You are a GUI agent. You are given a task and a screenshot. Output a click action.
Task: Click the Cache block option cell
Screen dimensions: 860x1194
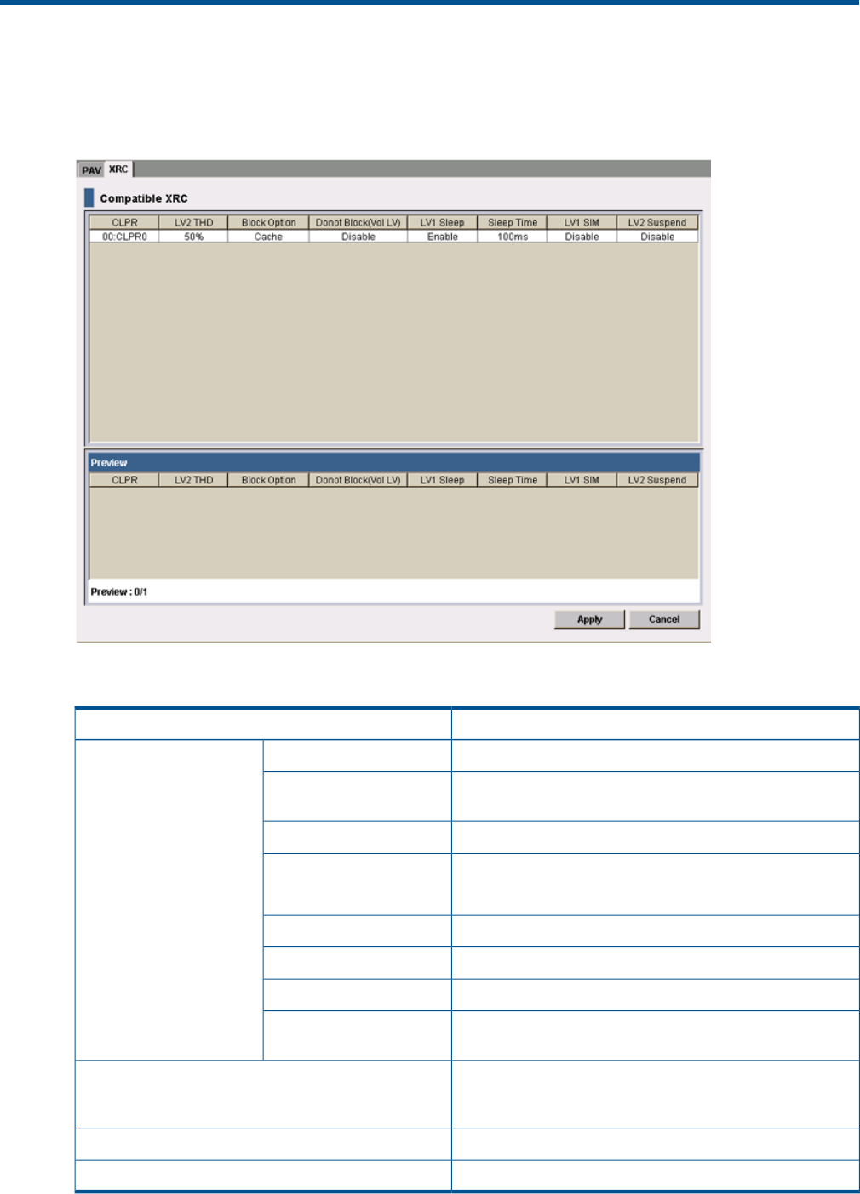pyautogui.click(x=268, y=237)
